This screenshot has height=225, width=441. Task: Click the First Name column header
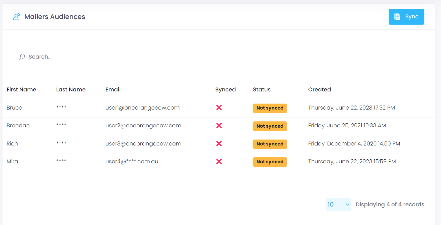(x=21, y=89)
